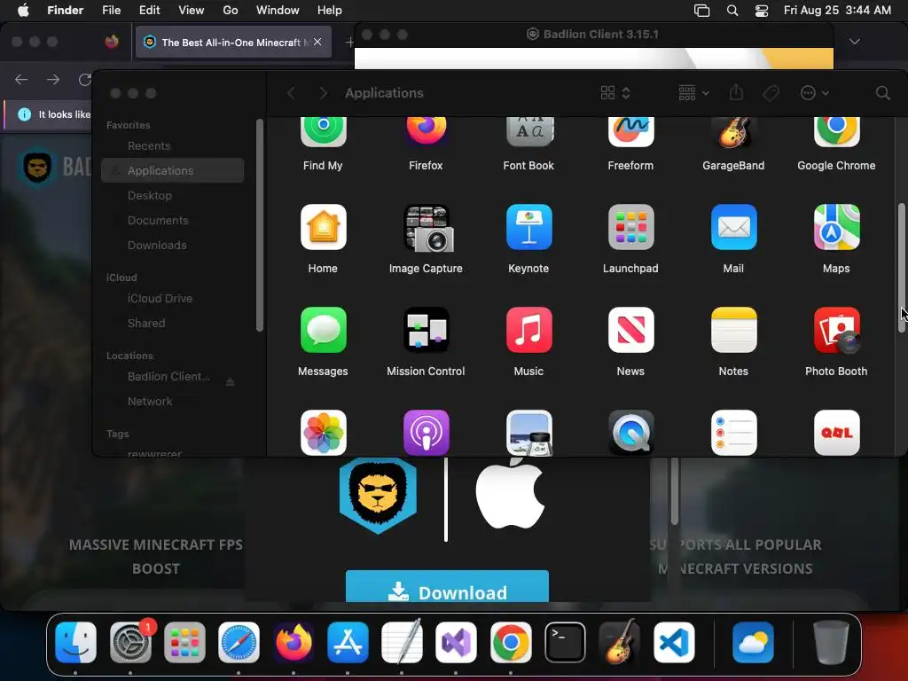The width and height of the screenshot is (908, 681).
Task: Select the Home app icon
Action: point(323,227)
